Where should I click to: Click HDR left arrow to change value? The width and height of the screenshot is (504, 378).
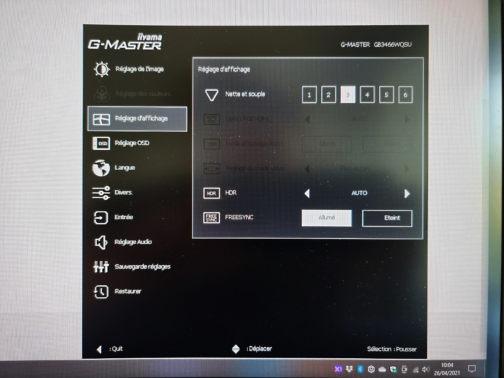pos(307,193)
